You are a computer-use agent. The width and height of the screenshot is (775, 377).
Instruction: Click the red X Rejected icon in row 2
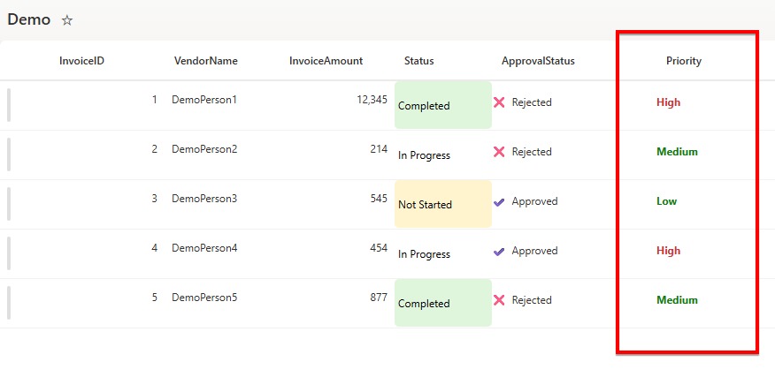pyautogui.click(x=499, y=152)
